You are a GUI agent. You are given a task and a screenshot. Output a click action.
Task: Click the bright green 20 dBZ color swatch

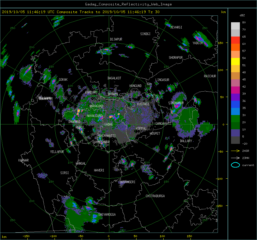click(235, 118)
